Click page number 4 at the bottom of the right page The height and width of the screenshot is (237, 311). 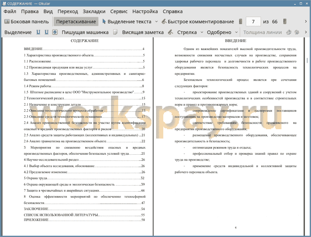coord(235,228)
